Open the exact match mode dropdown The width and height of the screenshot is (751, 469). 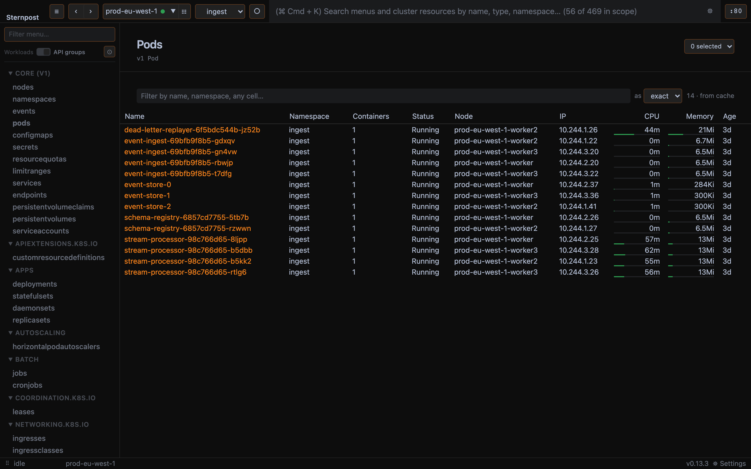663,96
